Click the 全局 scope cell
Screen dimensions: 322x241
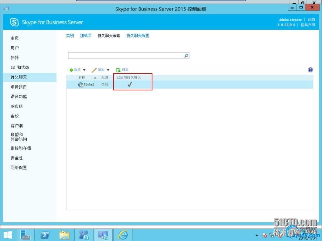click(x=105, y=84)
